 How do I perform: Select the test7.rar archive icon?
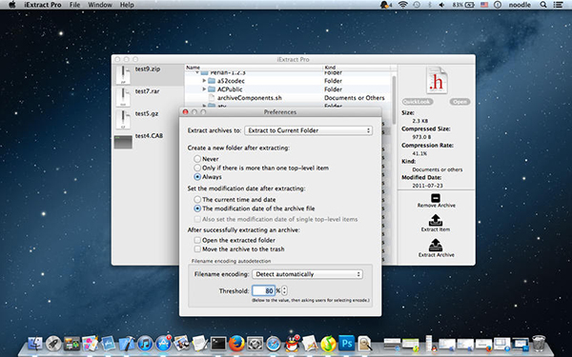click(123, 97)
